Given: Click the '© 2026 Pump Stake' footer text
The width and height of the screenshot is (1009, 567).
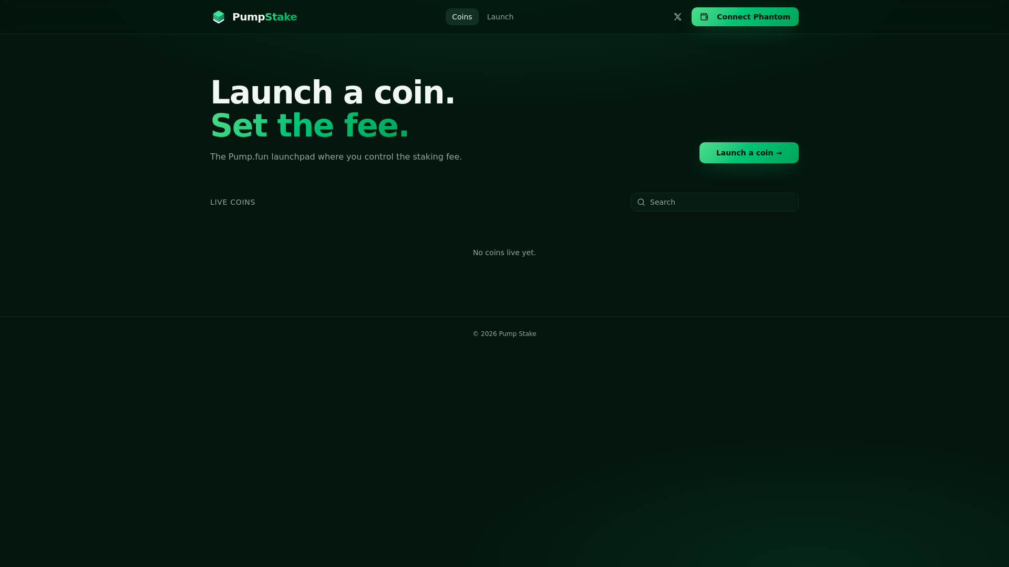Looking at the screenshot, I should 504,334.
